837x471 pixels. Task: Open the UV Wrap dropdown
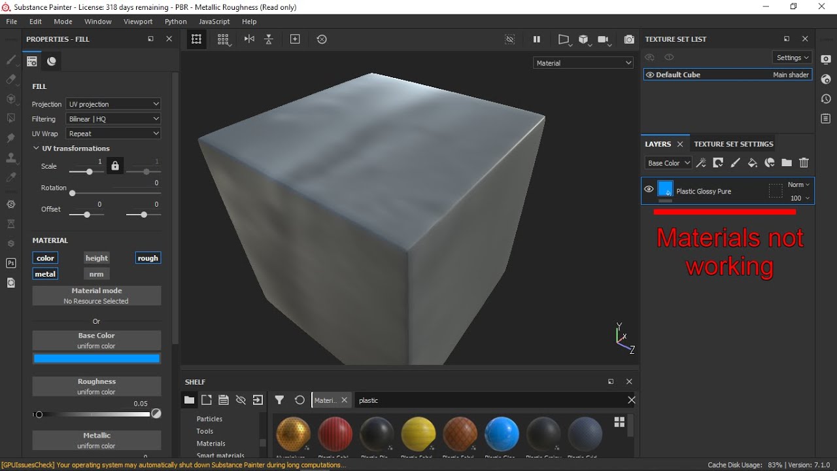(x=114, y=133)
